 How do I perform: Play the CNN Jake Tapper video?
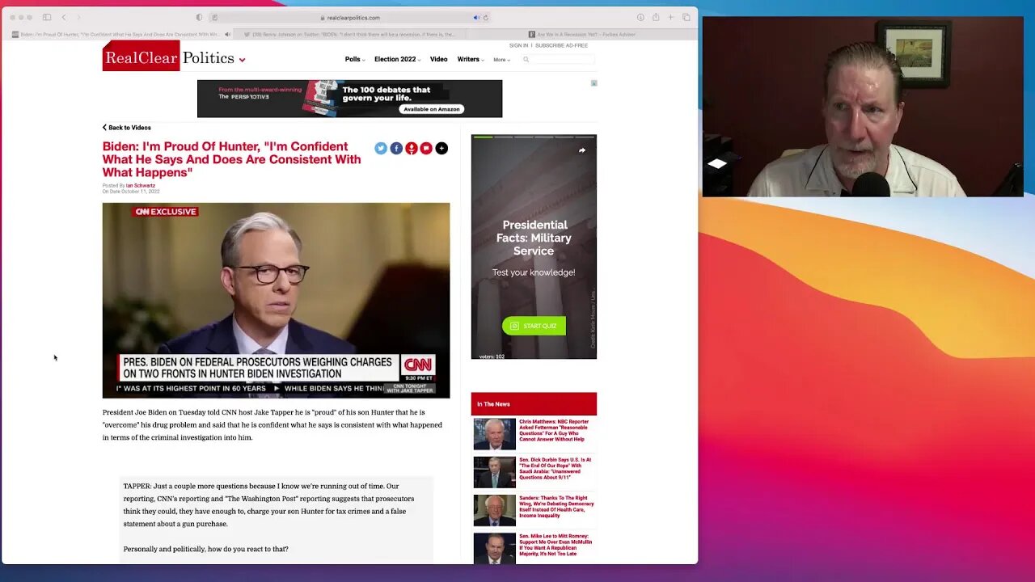coord(276,300)
